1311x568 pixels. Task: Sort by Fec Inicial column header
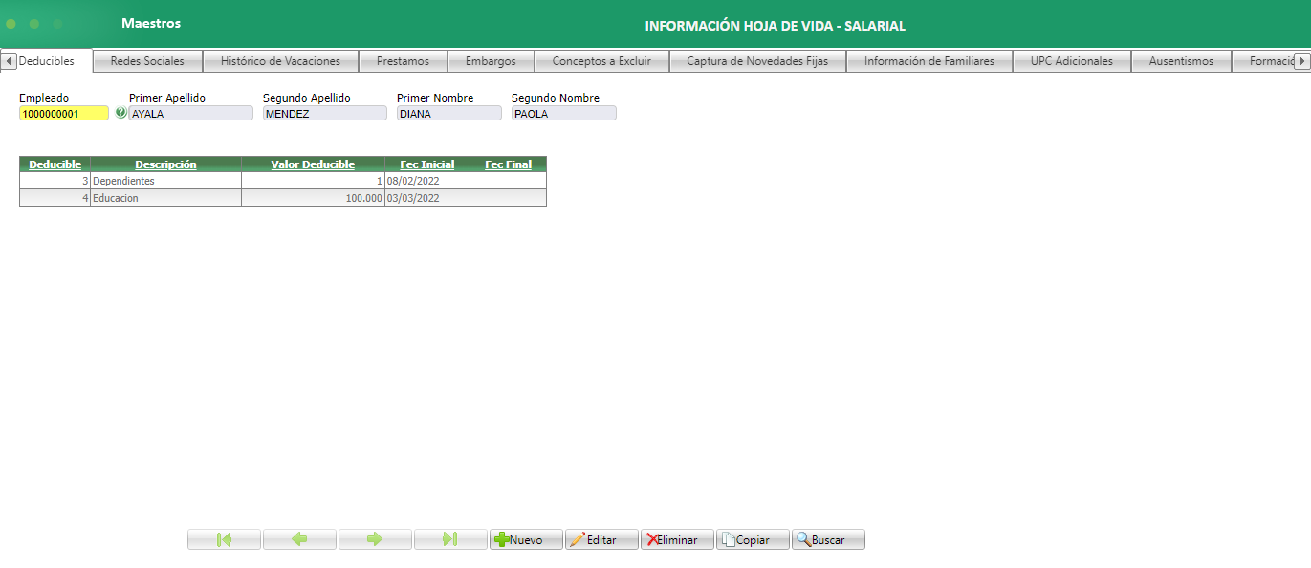(427, 164)
